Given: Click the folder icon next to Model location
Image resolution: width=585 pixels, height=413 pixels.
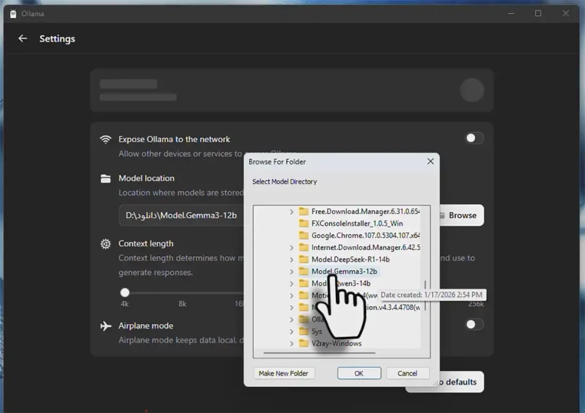Looking at the screenshot, I should (106, 179).
